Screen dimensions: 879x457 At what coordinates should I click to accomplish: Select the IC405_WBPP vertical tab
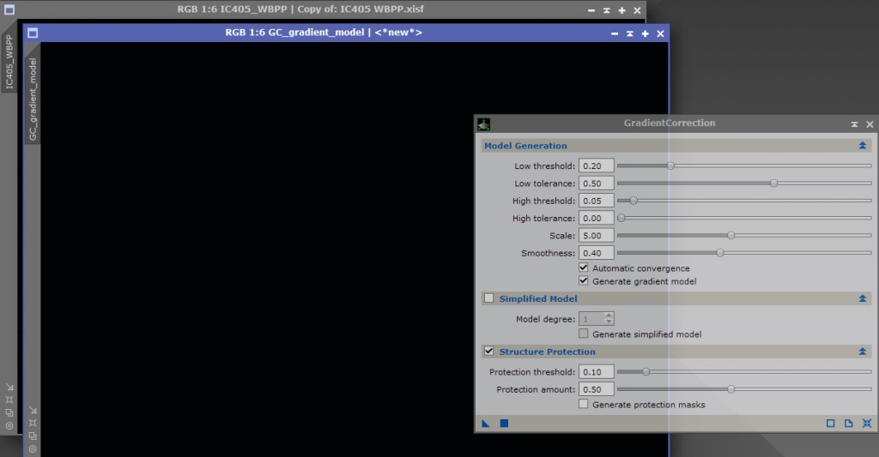click(x=9, y=63)
